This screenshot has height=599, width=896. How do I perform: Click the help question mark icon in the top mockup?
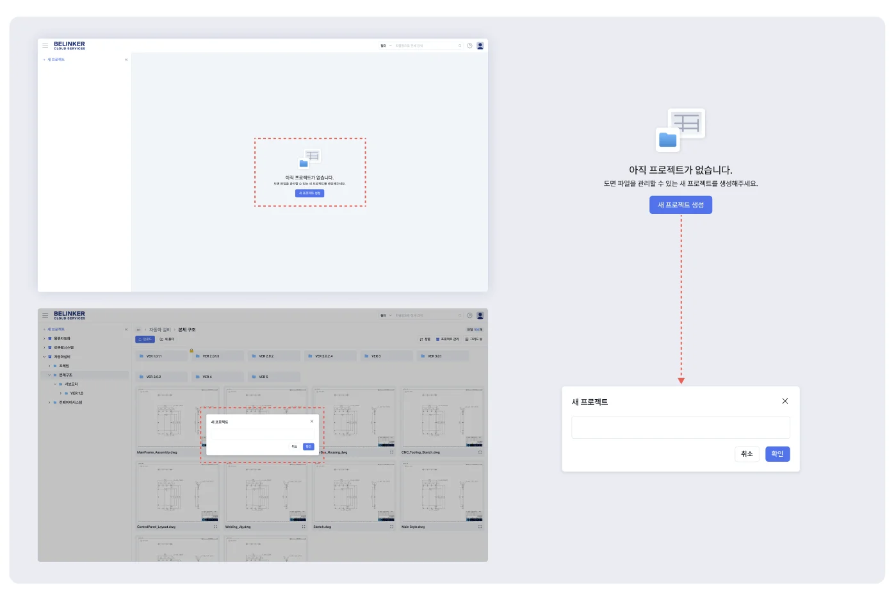click(x=469, y=45)
